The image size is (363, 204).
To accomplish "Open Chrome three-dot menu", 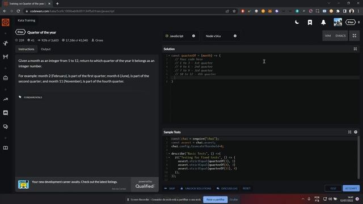I will click(x=358, y=11).
